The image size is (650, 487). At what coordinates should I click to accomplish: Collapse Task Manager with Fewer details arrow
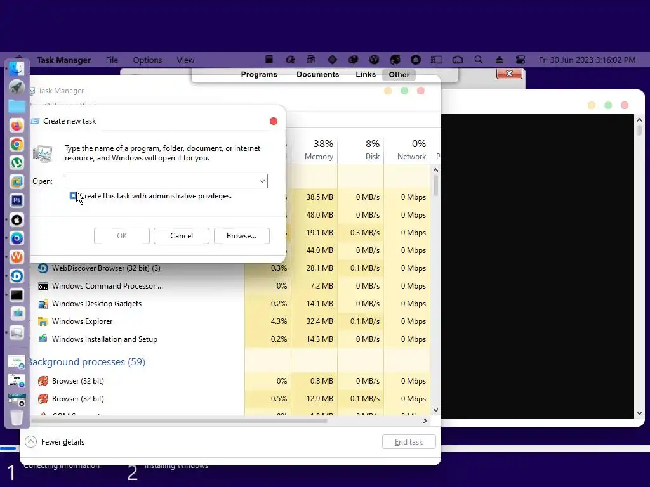(30, 442)
